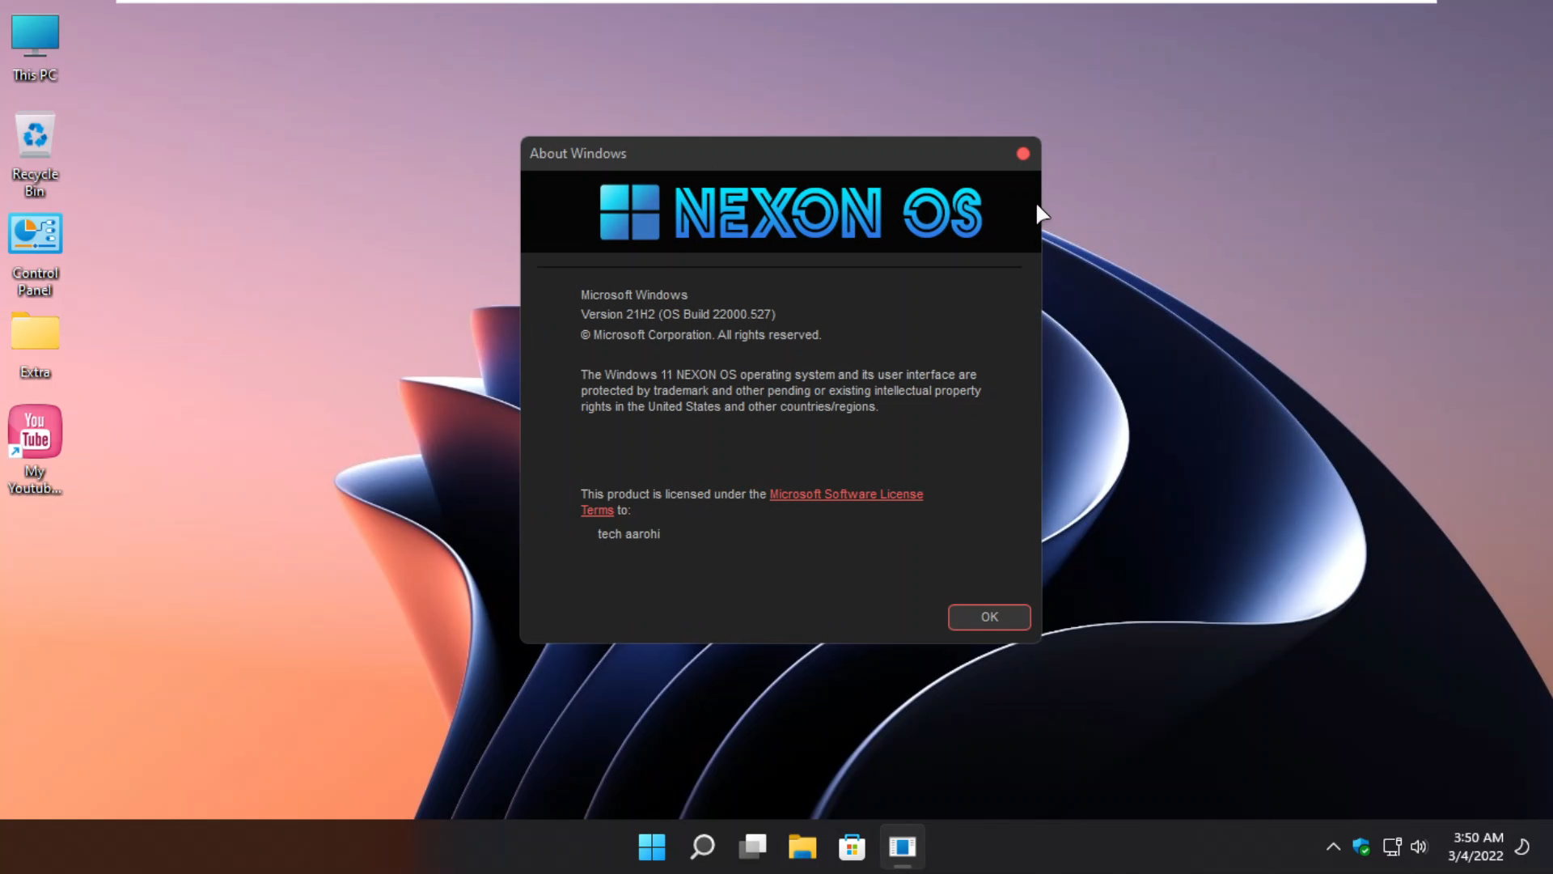Open taskbar Search magnifier

[702, 847]
